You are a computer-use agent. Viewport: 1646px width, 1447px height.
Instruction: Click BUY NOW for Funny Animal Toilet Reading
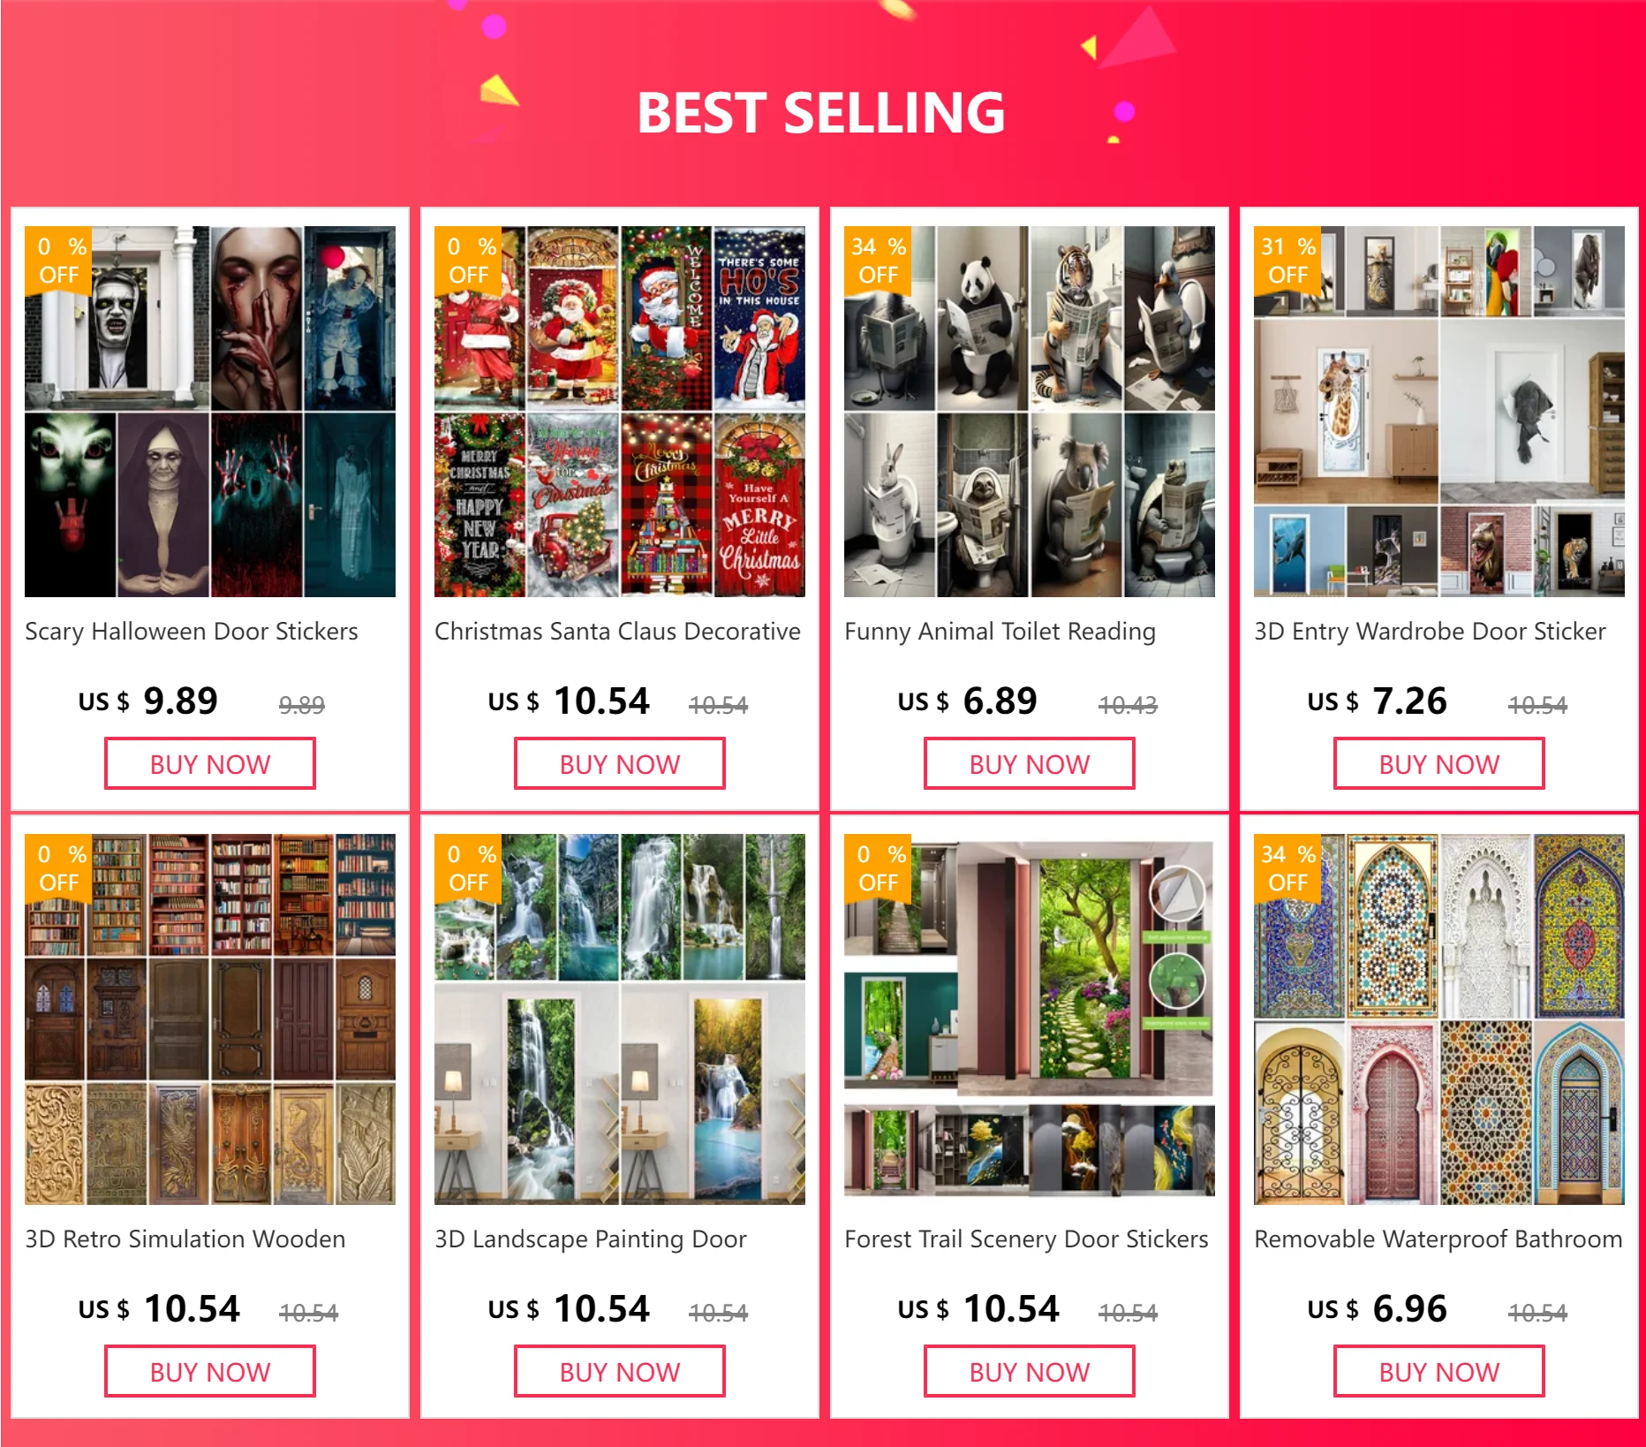pyautogui.click(x=1030, y=764)
